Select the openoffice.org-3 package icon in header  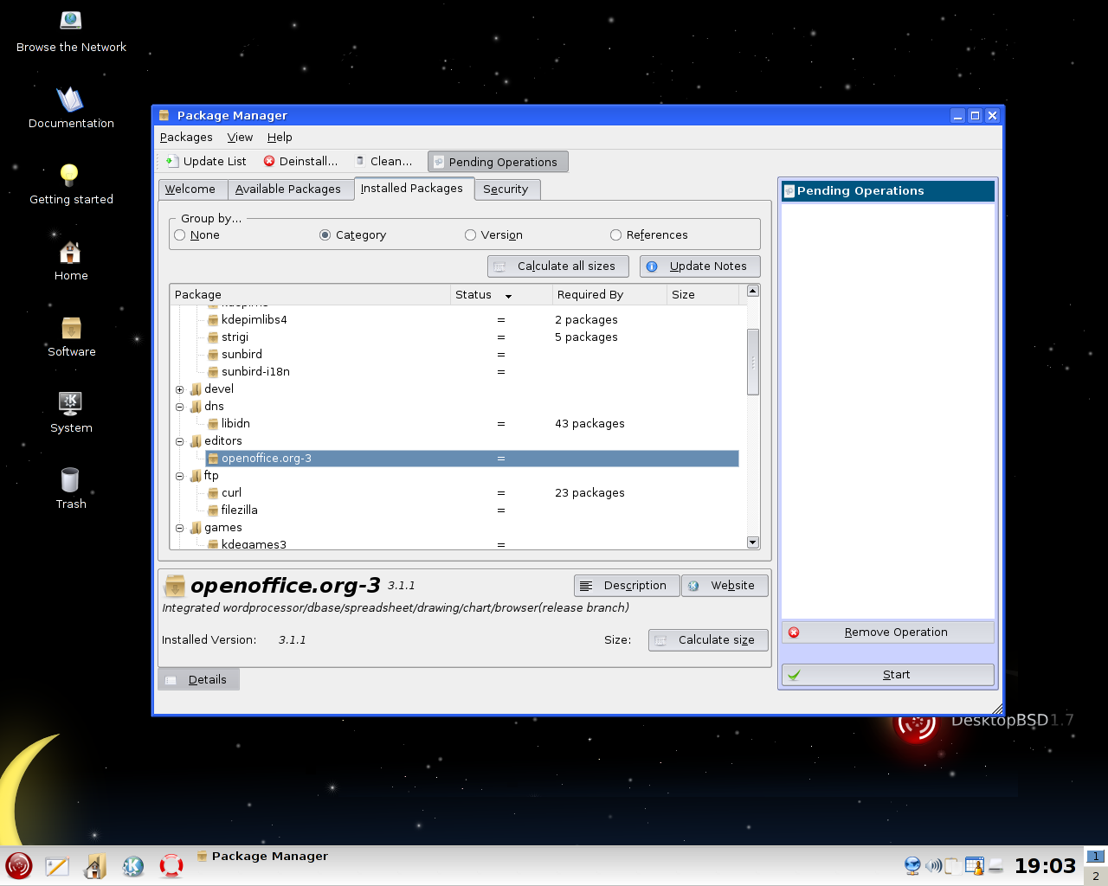(x=175, y=587)
